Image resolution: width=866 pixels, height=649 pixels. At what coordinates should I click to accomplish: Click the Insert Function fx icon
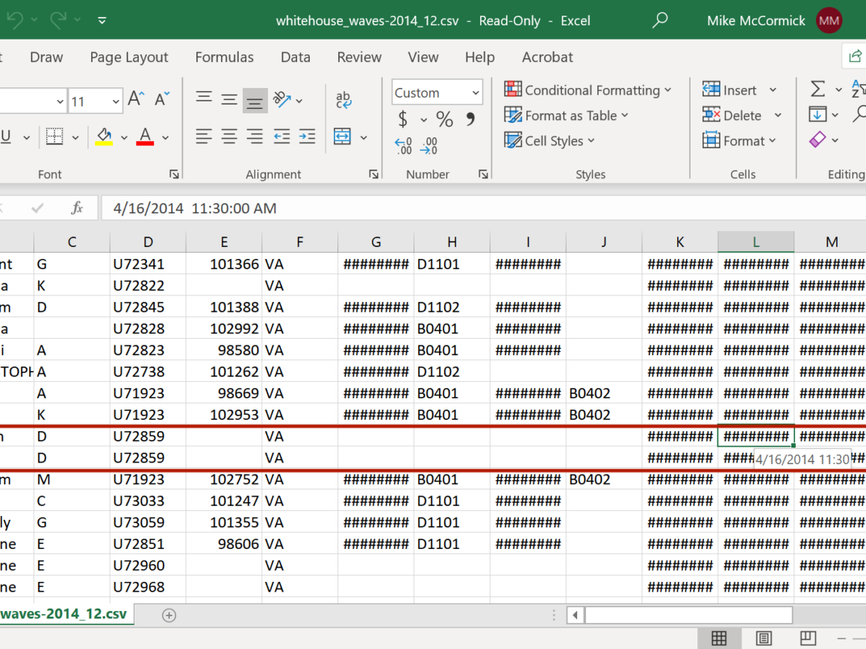coord(77,208)
